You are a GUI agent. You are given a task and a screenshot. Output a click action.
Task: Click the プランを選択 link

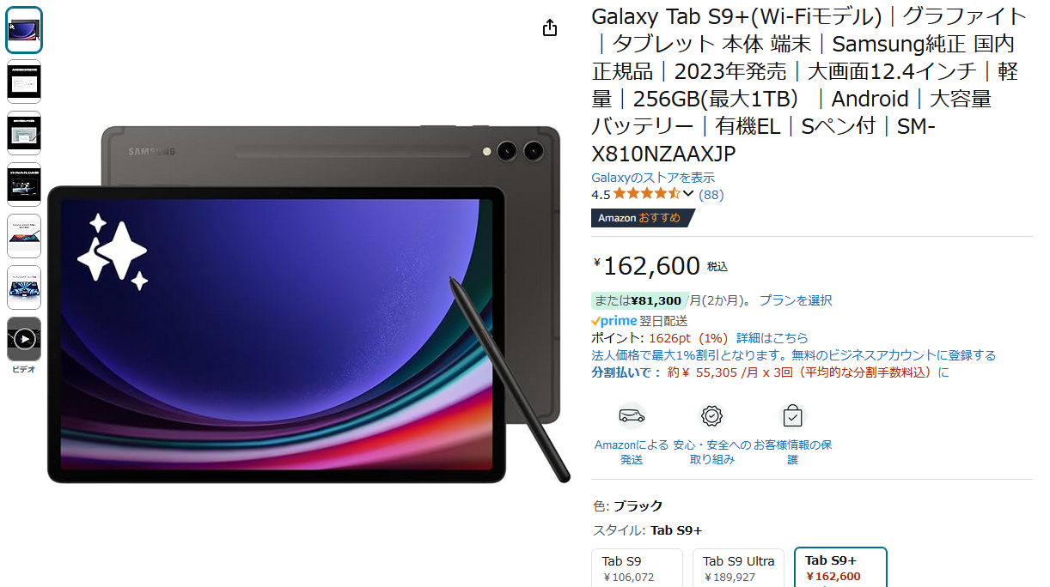pyautogui.click(x=796, y=300)
